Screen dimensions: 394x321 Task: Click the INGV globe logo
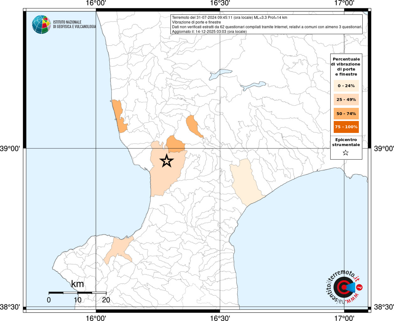41,24
